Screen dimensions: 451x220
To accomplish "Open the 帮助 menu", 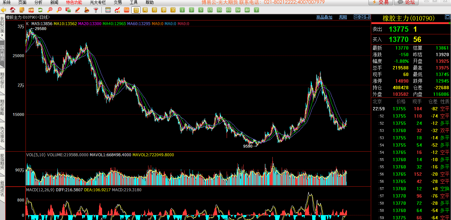I will coord(149,2).
